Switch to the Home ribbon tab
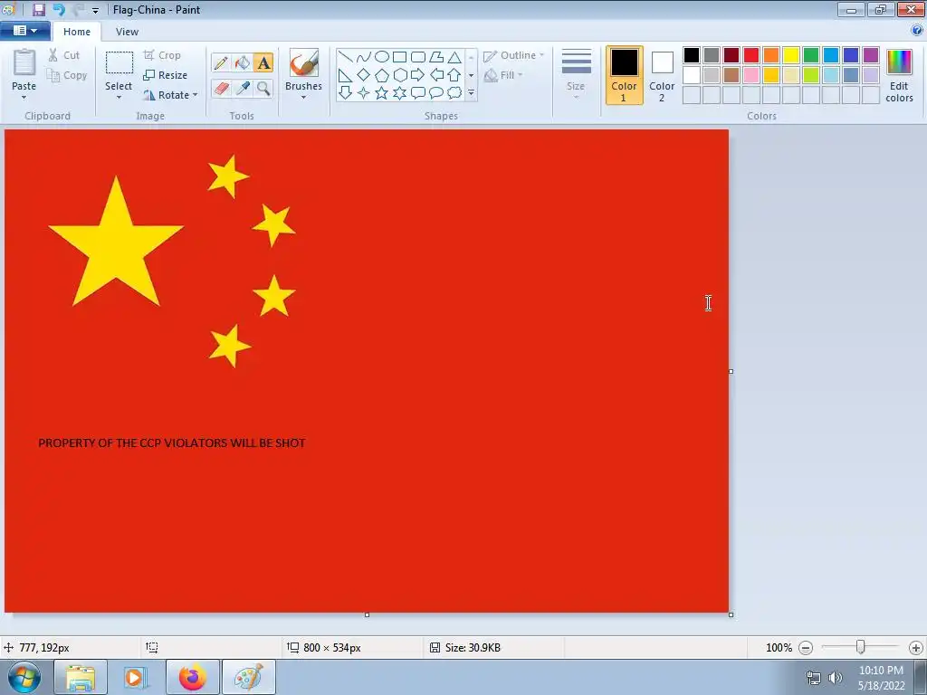Viewport: 927px width, 695px height. click(77, 32)
